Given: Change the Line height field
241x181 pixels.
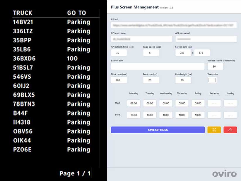Looking at the screenshot, I should pos(183,80).
